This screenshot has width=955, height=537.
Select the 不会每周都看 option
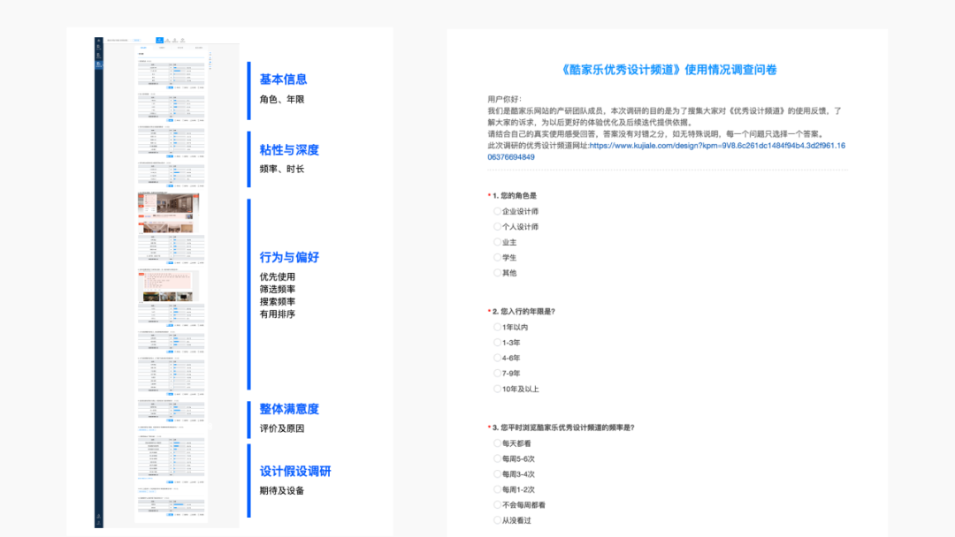coord(498,505)
